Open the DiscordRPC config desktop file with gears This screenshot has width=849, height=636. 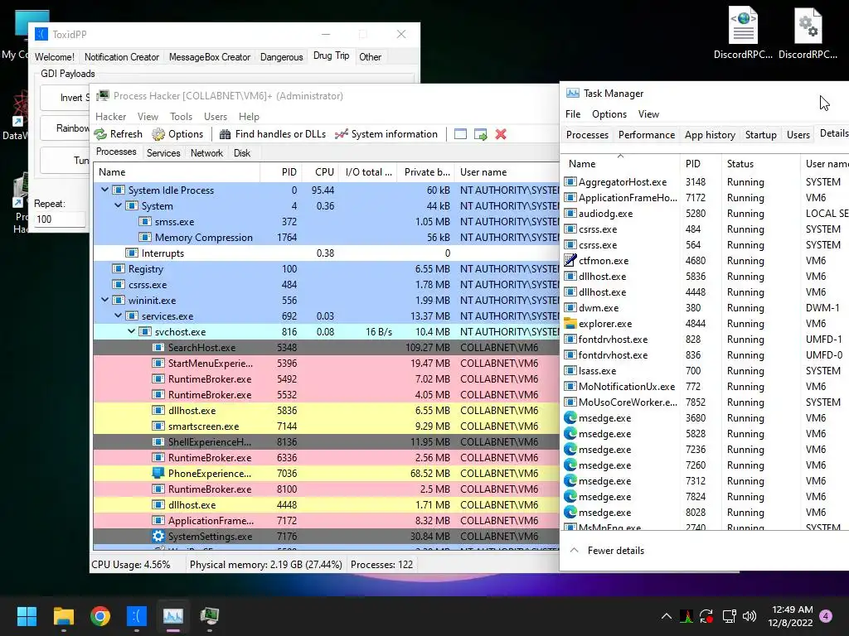click(808, 32)
